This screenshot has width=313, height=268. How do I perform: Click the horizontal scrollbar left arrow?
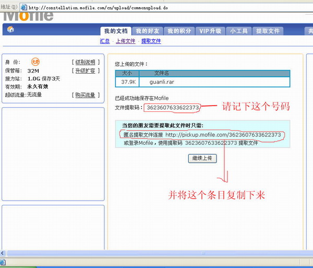(3, 253)
